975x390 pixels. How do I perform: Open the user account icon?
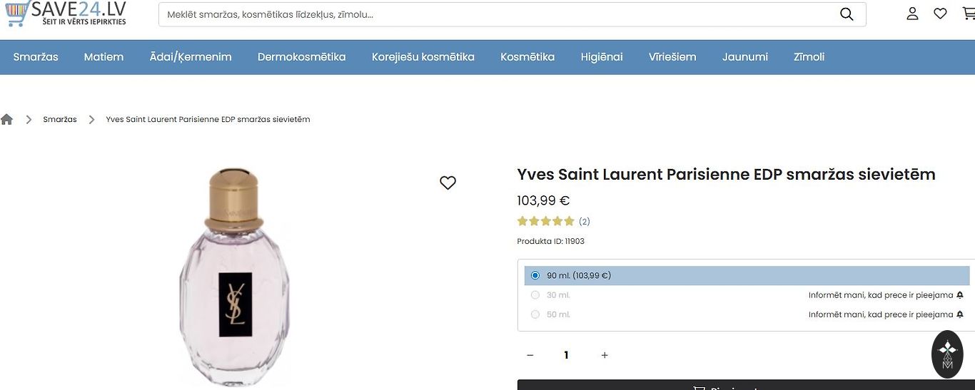[912, 14]
